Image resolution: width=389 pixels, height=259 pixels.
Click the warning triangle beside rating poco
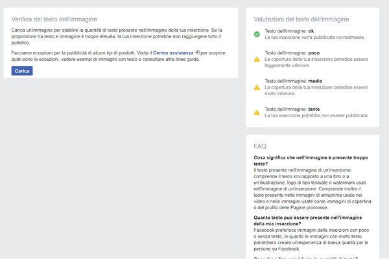(x=257, y=60)
